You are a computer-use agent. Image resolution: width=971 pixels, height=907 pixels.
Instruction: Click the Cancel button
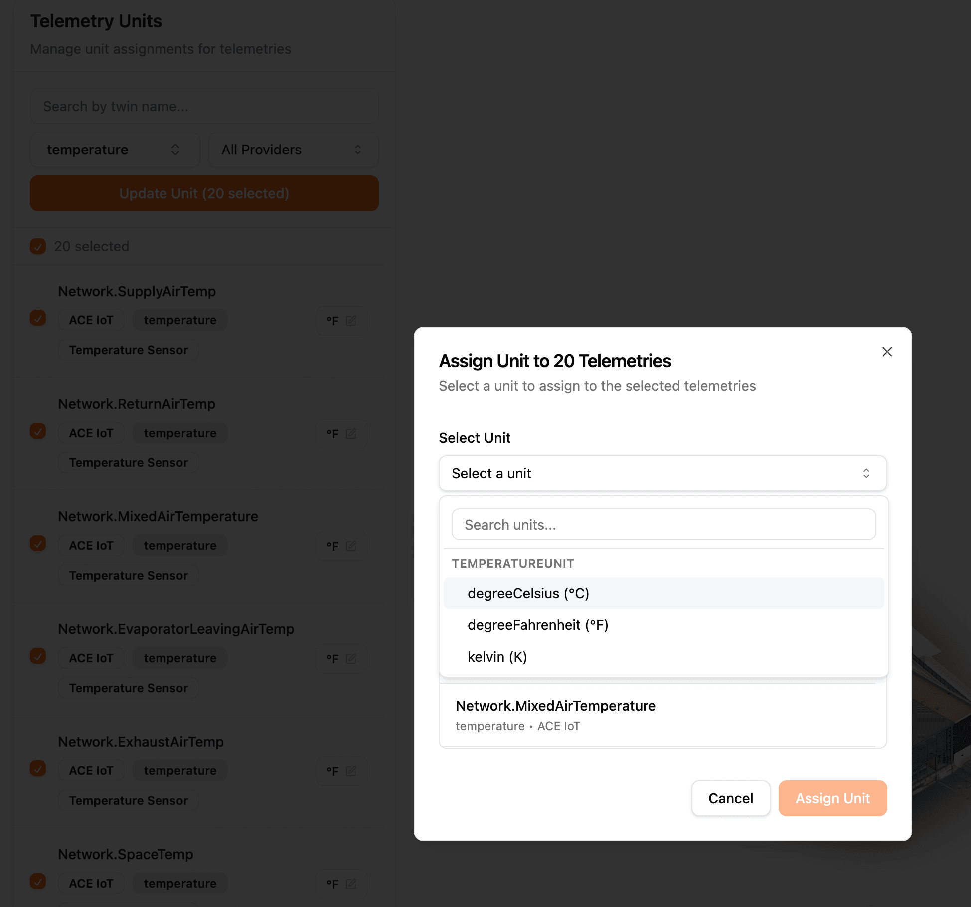pos(730,798)
